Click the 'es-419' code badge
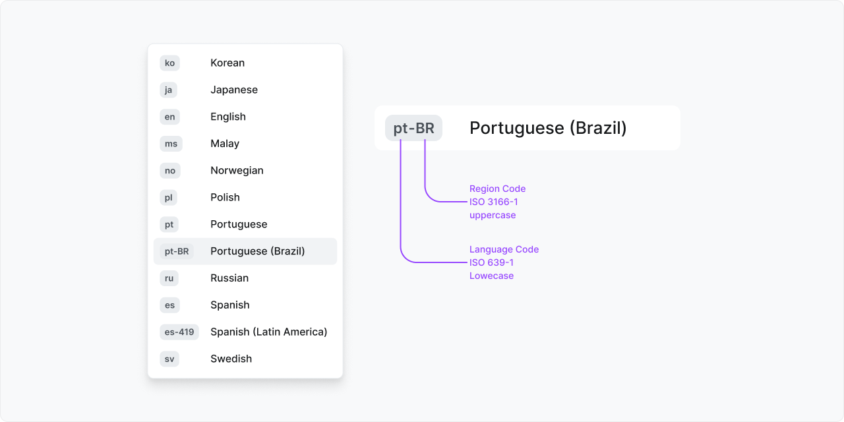Screen dimensions: 844x422 pos(179,332)
